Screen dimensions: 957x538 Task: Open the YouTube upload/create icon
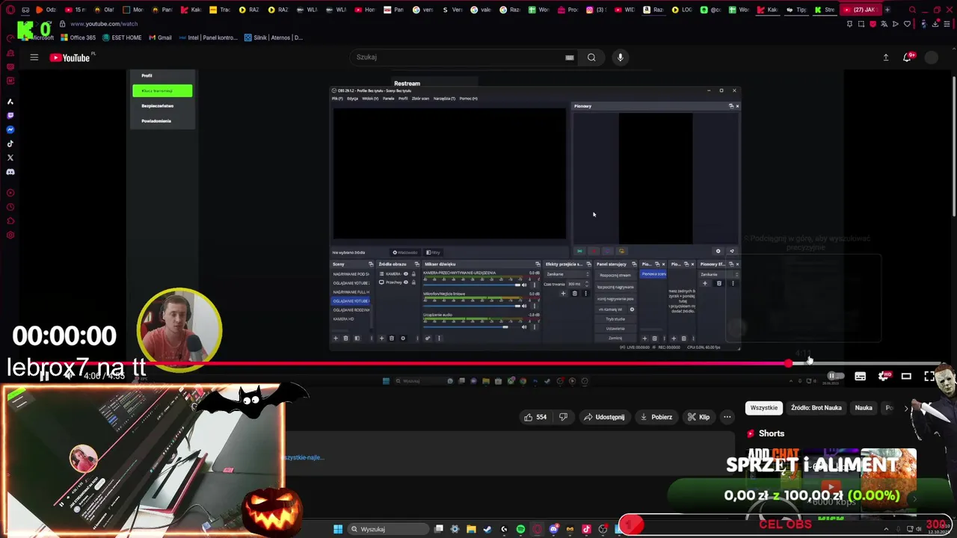(x=886, y=58)
